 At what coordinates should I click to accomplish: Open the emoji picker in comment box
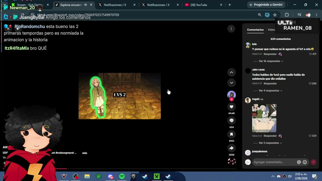305,162
